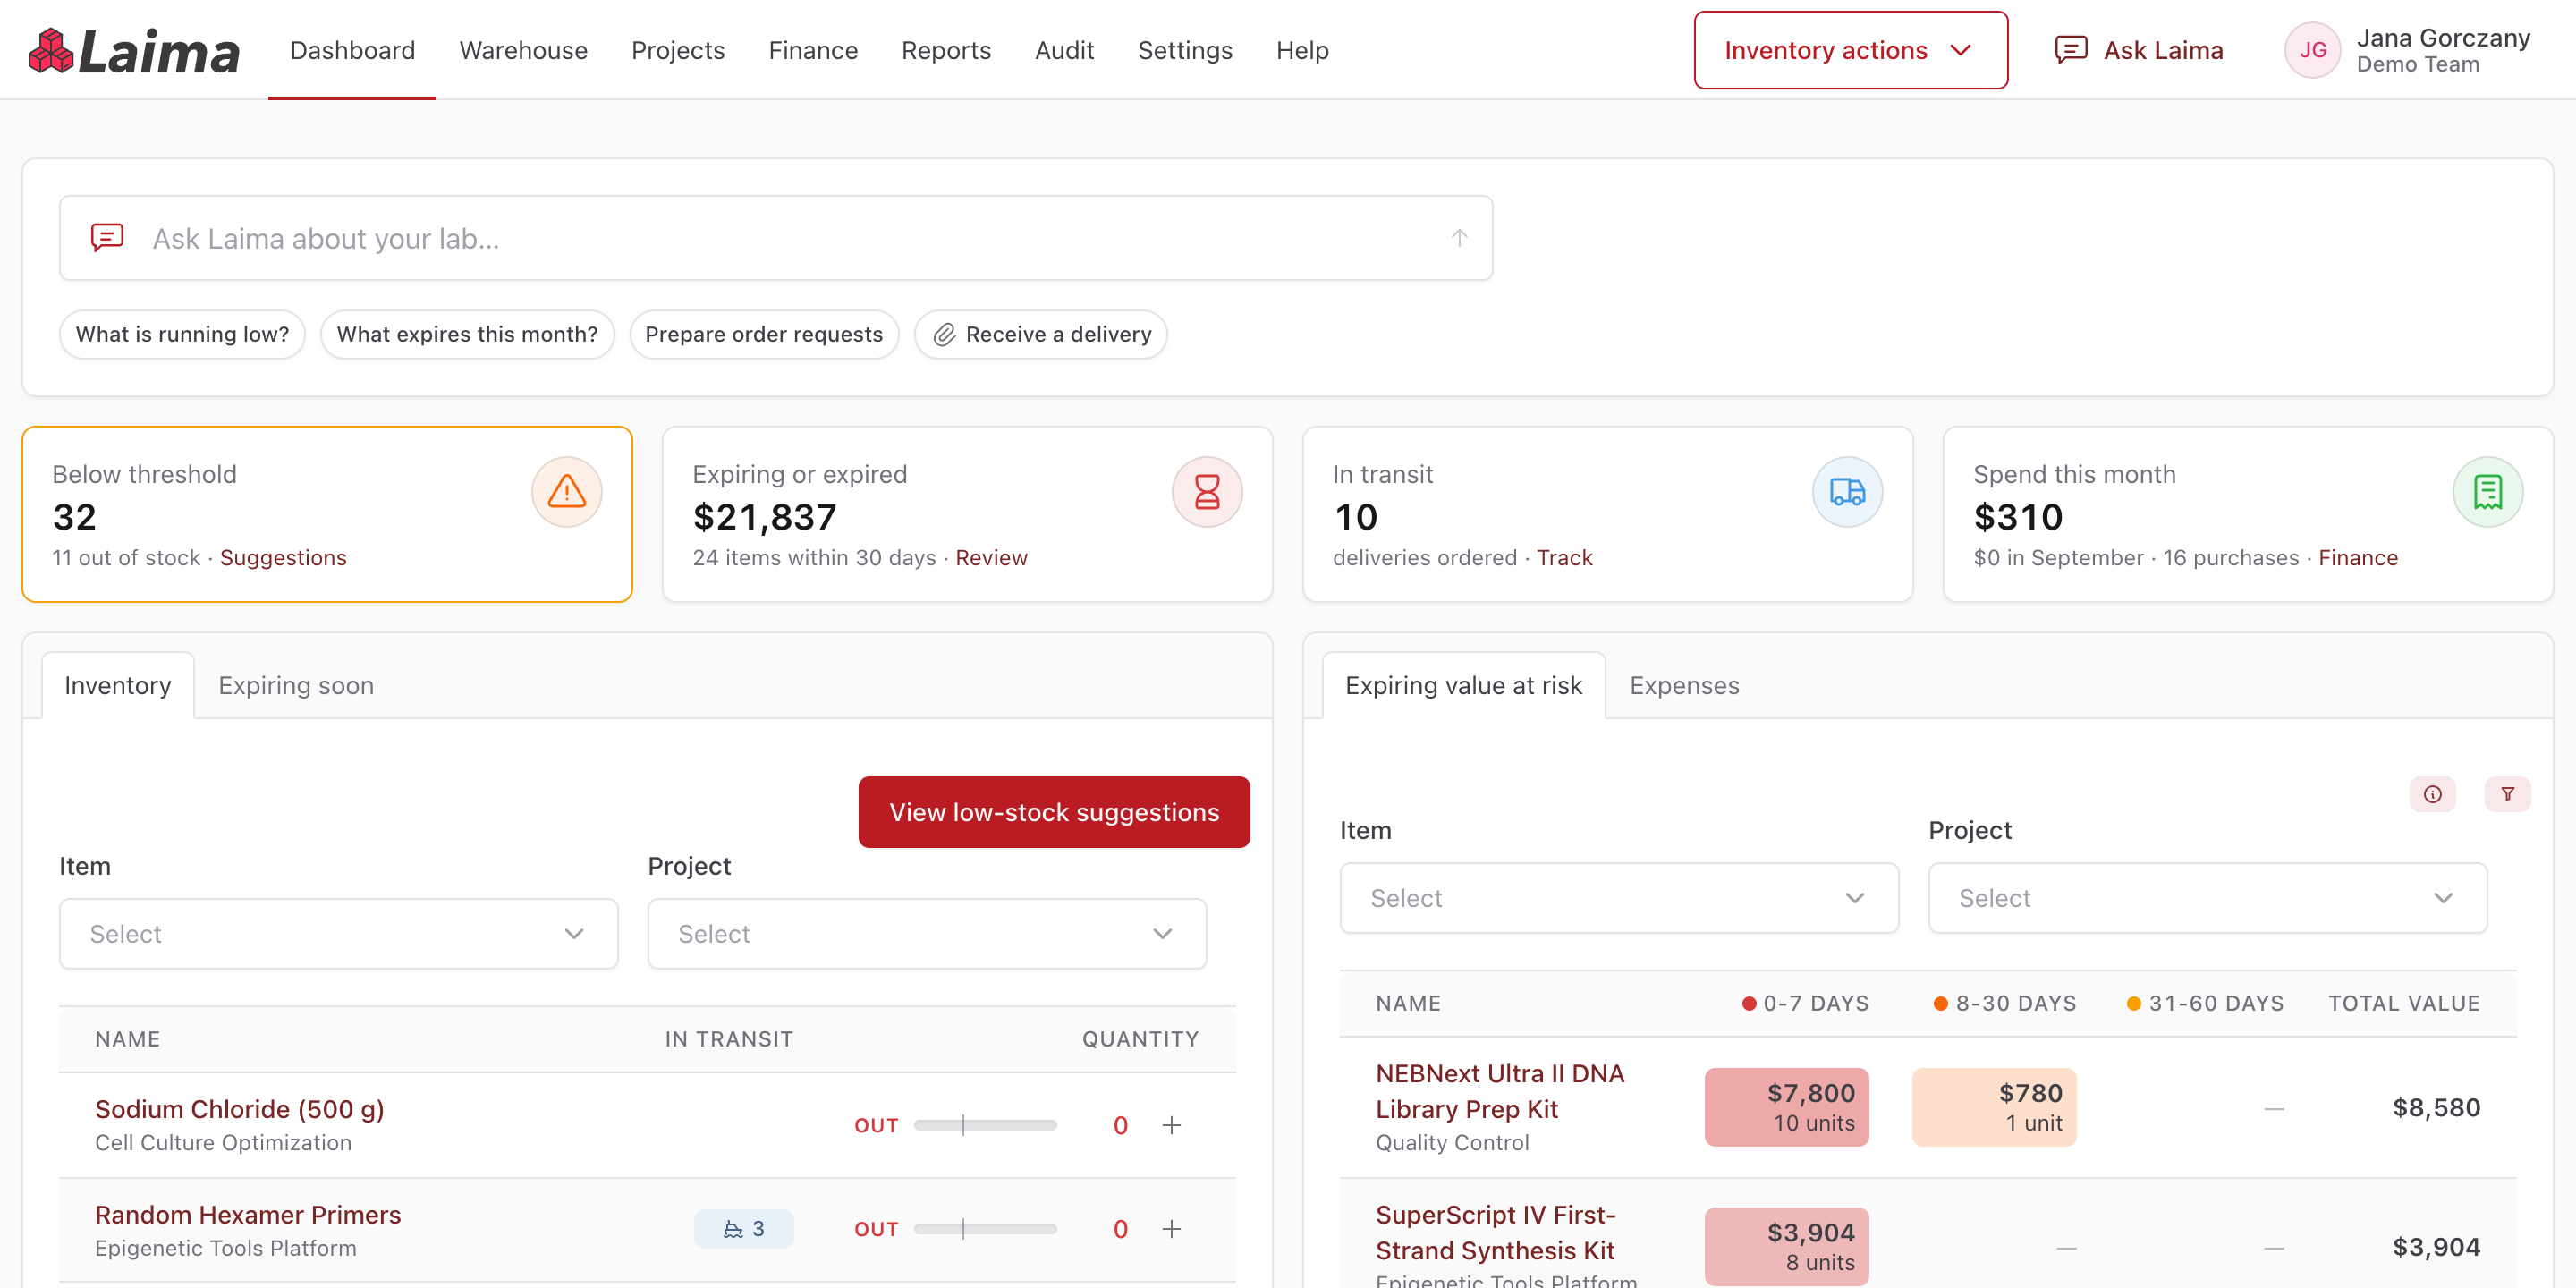Switch to the Expenses tab
This screenshot has height=1288, width=2576.
click(1684, 685)
